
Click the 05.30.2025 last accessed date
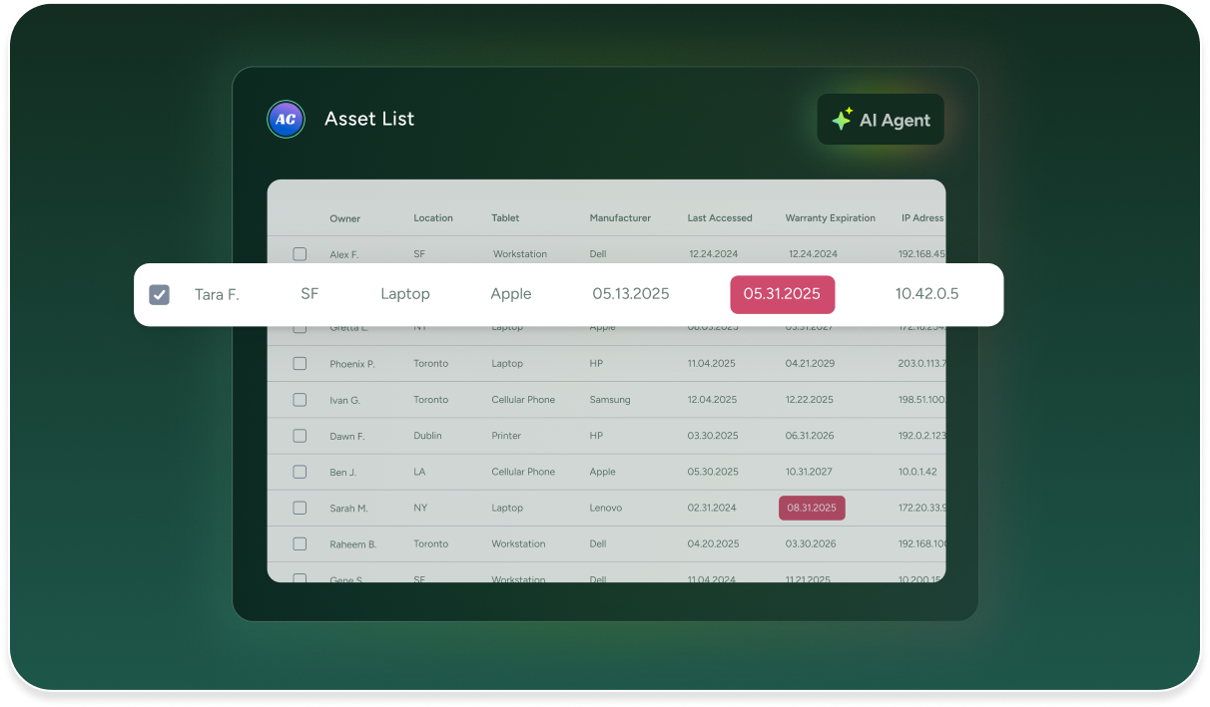coord(713,472)
